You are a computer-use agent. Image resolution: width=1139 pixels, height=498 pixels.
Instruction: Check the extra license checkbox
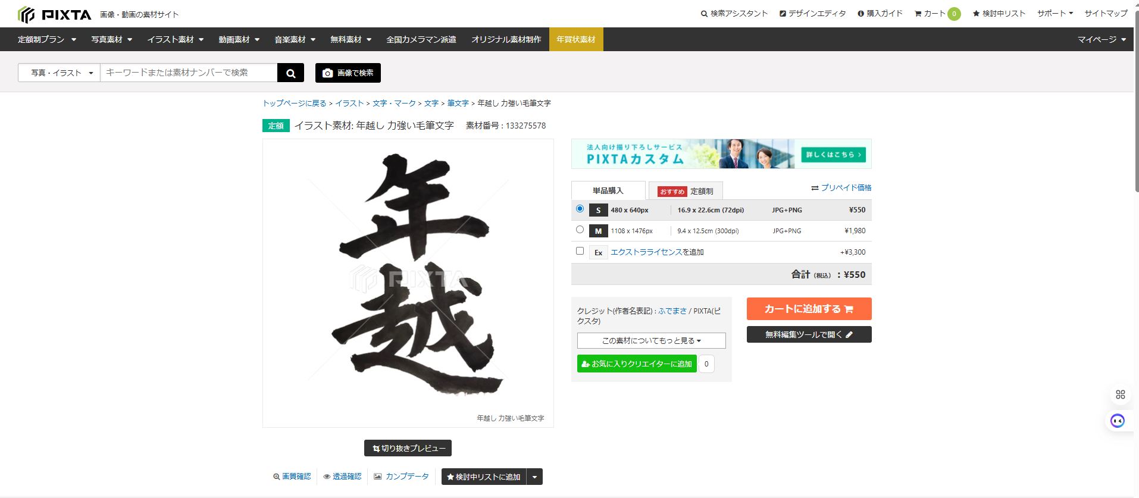coord(580,251)
